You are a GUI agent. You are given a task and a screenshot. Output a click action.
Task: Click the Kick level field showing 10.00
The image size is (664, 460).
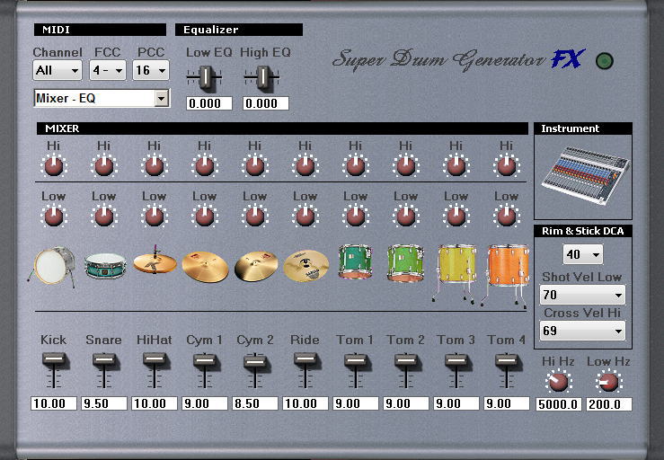click(54, 403)
